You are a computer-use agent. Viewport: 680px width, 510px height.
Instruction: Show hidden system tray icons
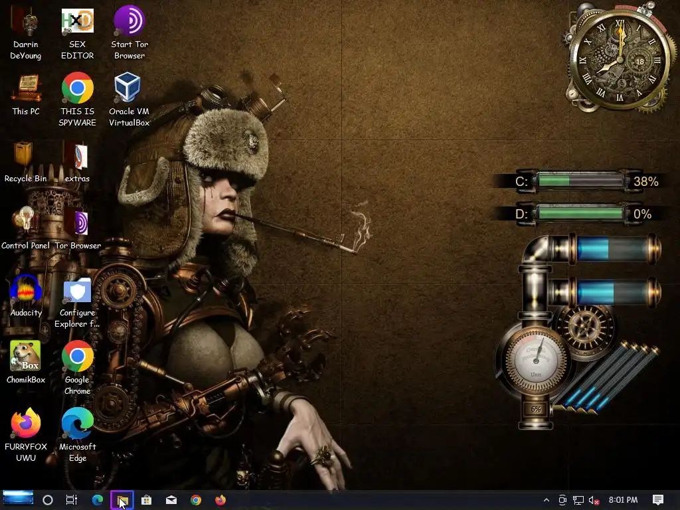[547, 500]
